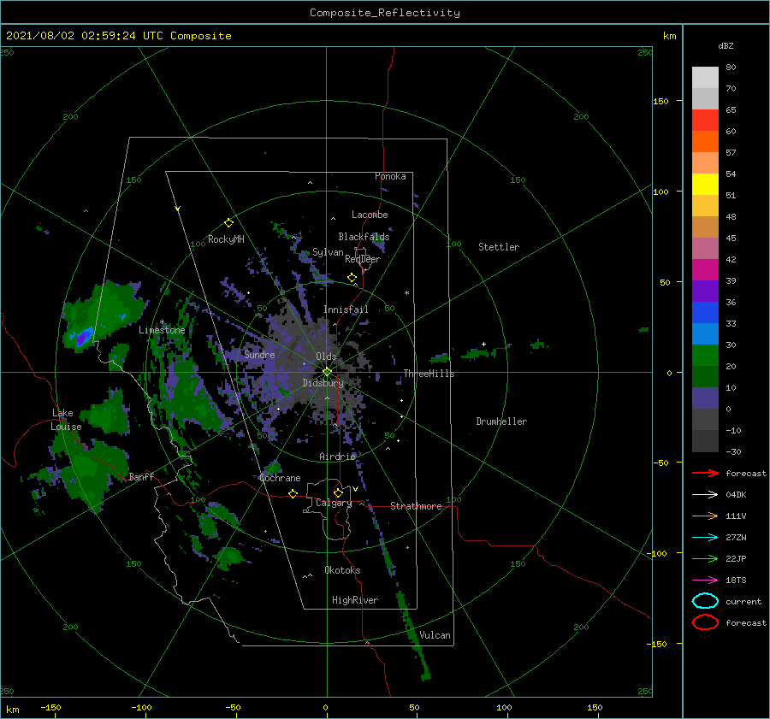Select the white 04DK arrow legend entry

tap(705, 495)
